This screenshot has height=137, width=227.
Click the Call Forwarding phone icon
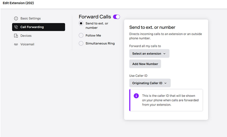click(16, 27)
